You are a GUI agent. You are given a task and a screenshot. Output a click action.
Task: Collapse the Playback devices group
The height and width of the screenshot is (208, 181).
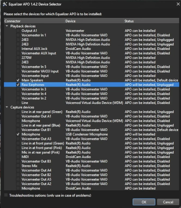coord(7,26)
